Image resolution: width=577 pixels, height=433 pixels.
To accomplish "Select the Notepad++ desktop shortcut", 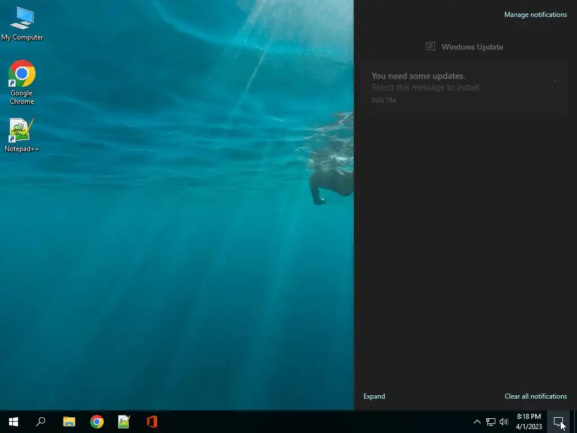I will [22, 135].
